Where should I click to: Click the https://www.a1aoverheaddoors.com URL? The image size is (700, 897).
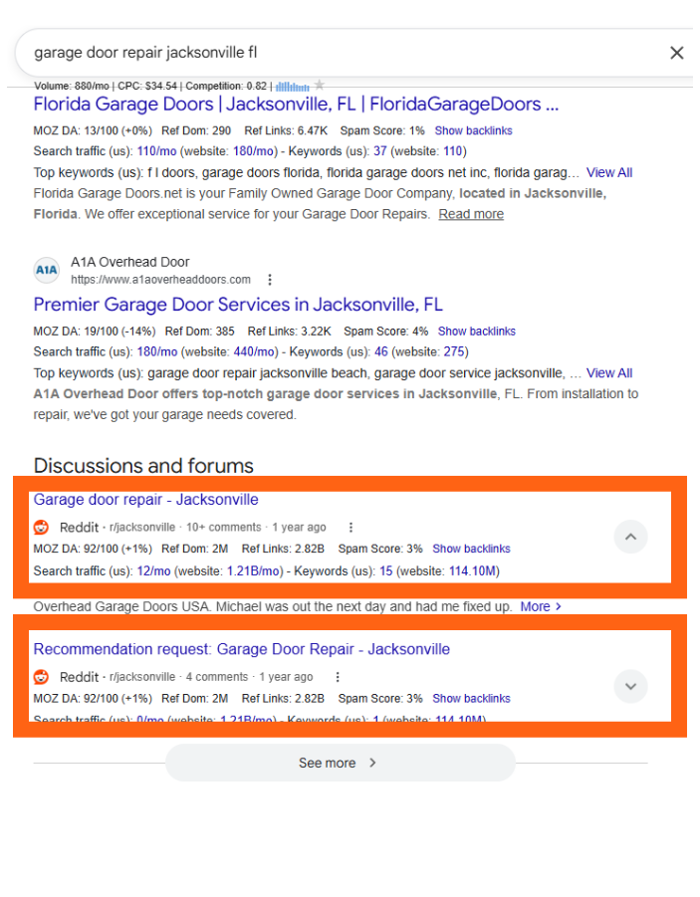(161, 280)
